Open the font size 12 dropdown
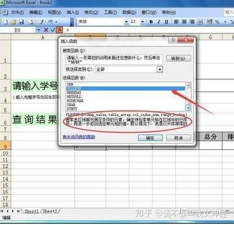 pos(142,22)
